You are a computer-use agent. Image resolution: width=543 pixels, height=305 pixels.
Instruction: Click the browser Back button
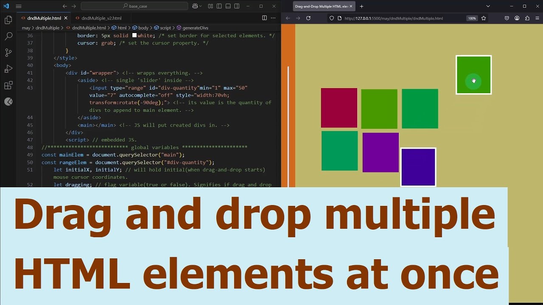tap(288, 18)
